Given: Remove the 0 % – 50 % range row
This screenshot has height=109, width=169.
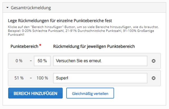Looking at the screenshot, I should pyautogui.click(x=153, y=61).
